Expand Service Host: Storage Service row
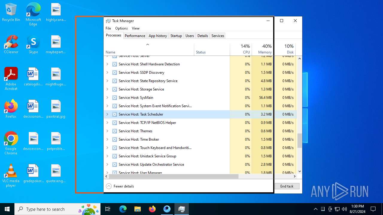 click(107, 89)
